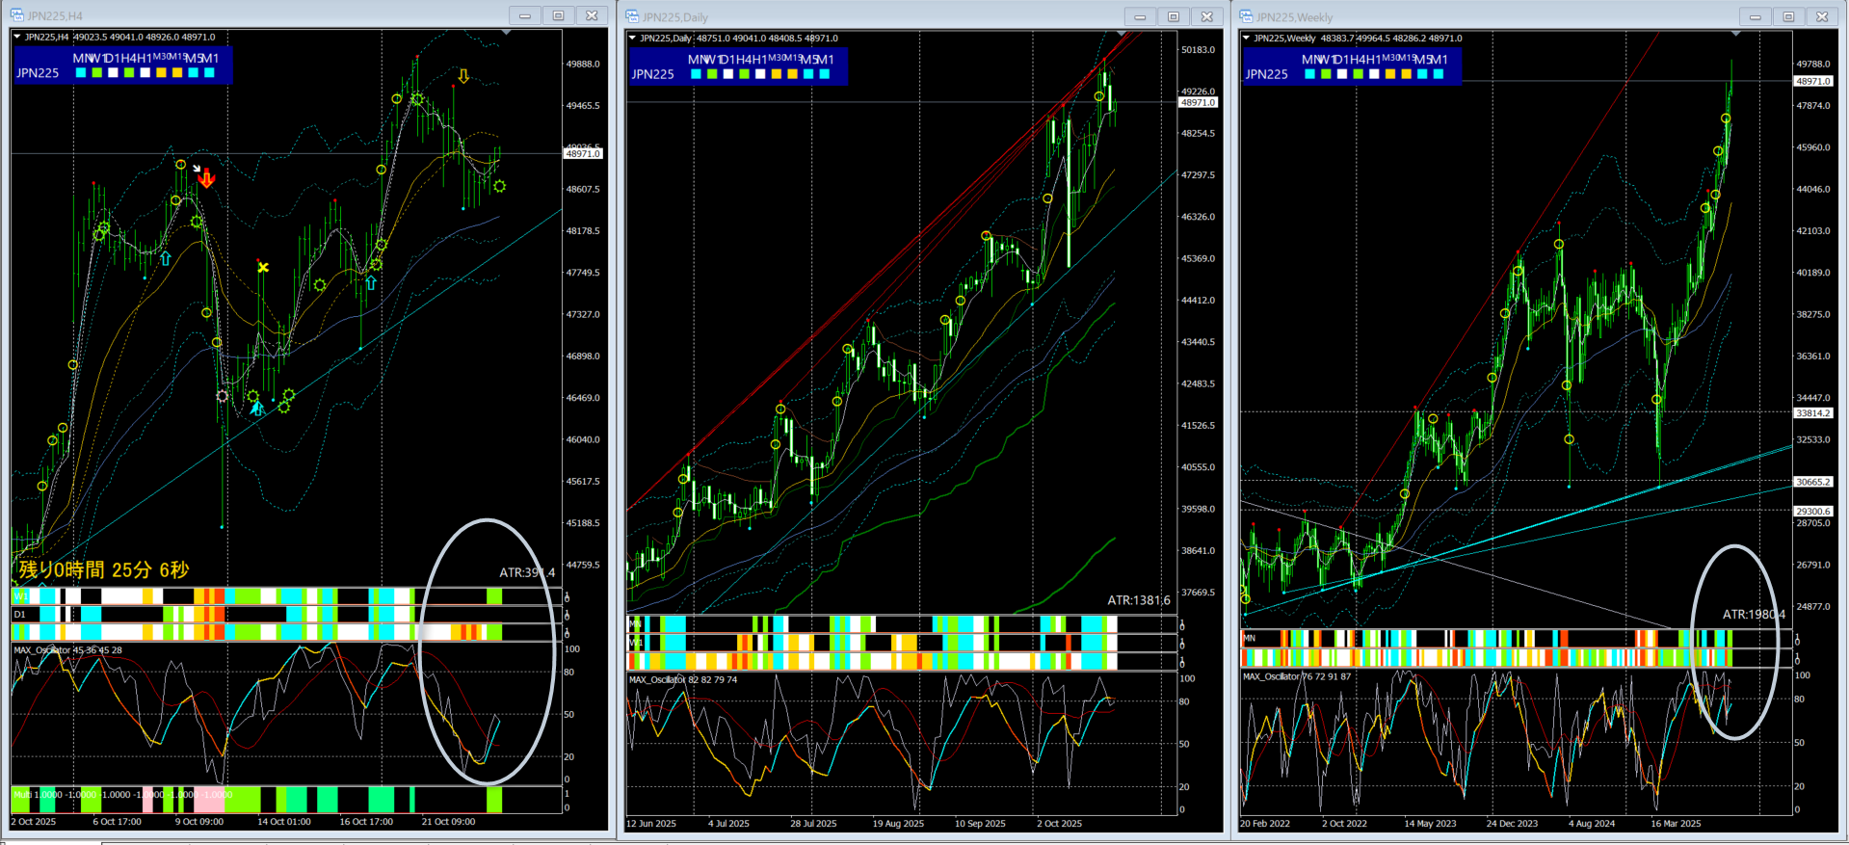Screen dimensions: 1849x845
Task: Click the yellow X marker on H4 chart
Action: click(x=263, y=268)
